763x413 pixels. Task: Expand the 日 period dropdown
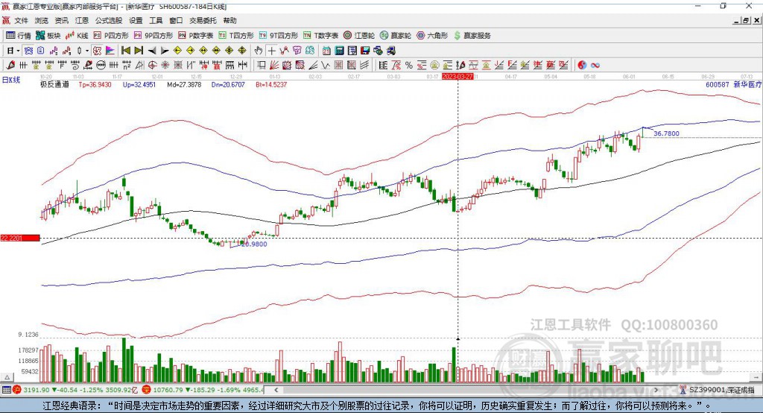[18, 51]
